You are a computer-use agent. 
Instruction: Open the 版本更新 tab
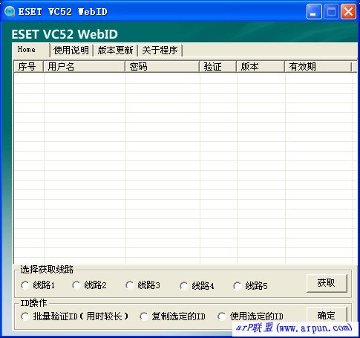tap(116, 51)
